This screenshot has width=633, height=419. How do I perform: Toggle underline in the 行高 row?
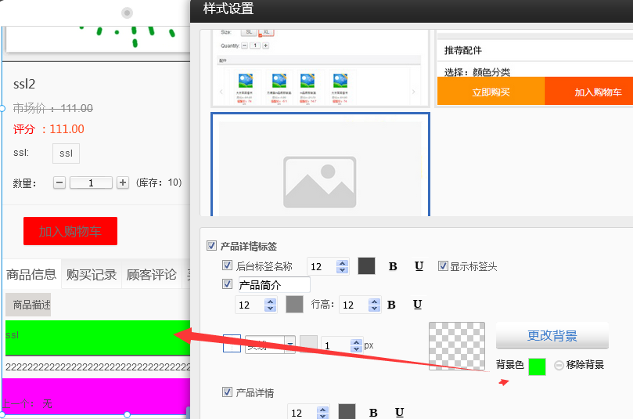(417, 305)
